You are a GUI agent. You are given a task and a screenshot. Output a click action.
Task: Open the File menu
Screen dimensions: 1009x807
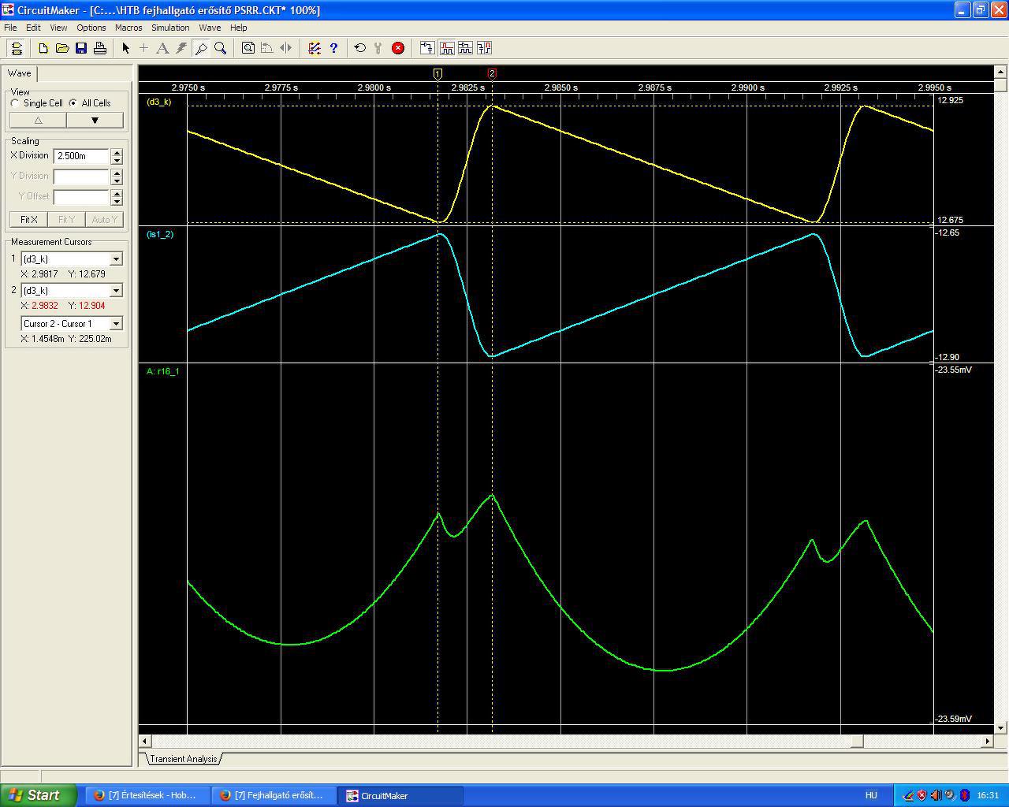pos(10,28)
